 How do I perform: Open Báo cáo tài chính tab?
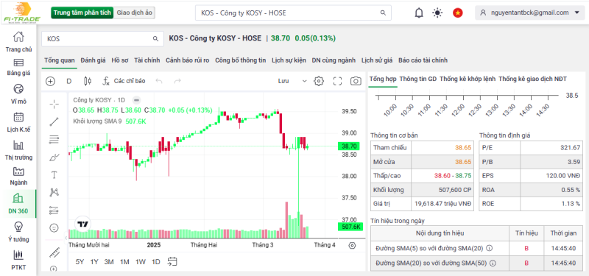423,60
